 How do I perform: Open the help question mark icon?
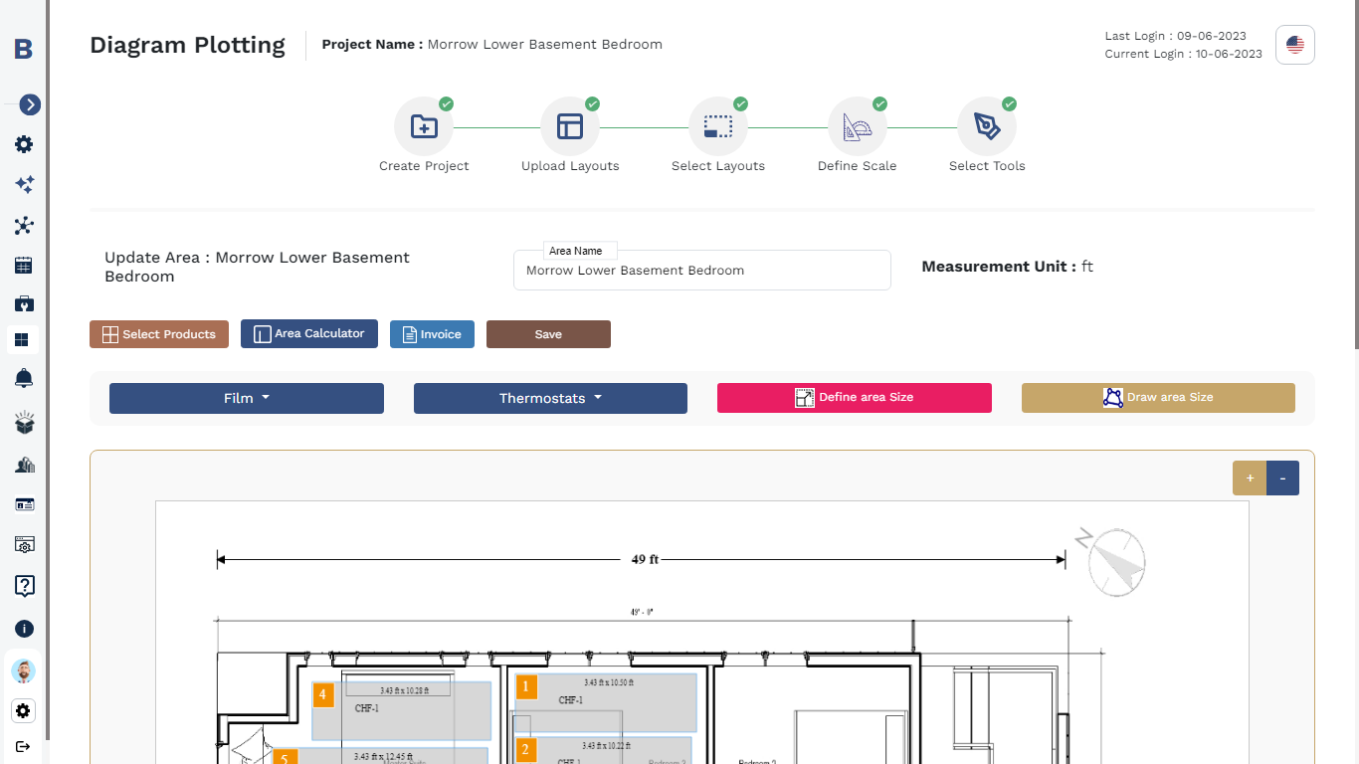click(x=24, y=586)
